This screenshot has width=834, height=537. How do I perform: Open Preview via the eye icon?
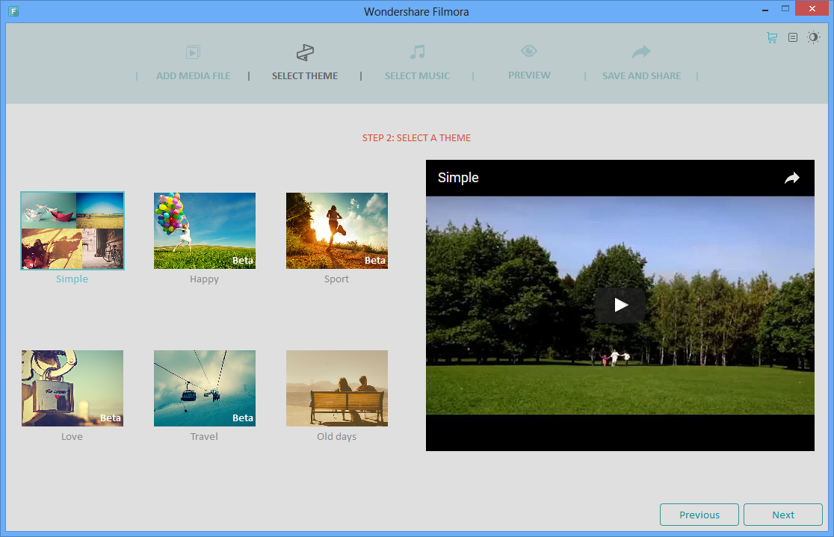(529, 51)
